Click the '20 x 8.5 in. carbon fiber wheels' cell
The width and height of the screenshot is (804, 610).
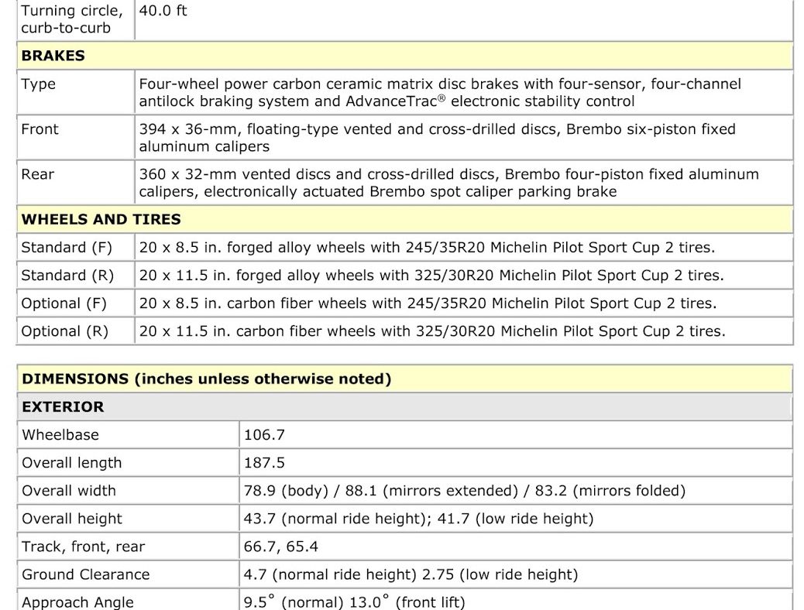pos(464,303)
